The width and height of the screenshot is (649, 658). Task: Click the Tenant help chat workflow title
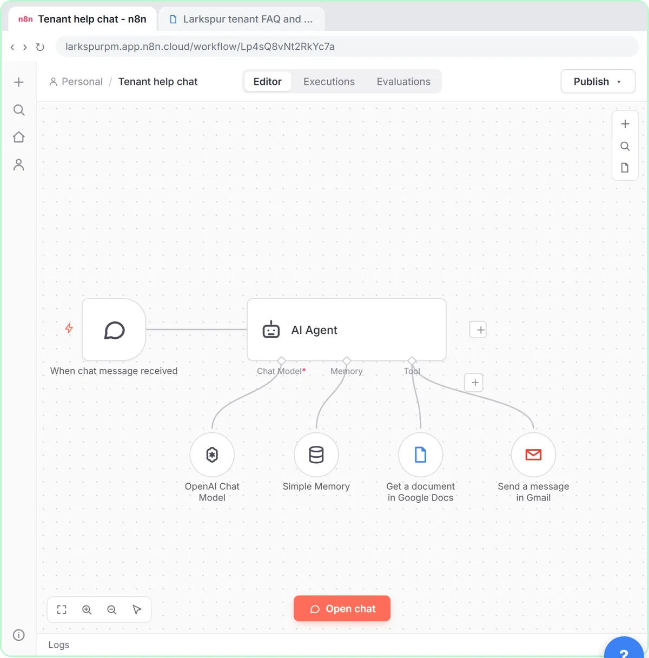[158, 82]
